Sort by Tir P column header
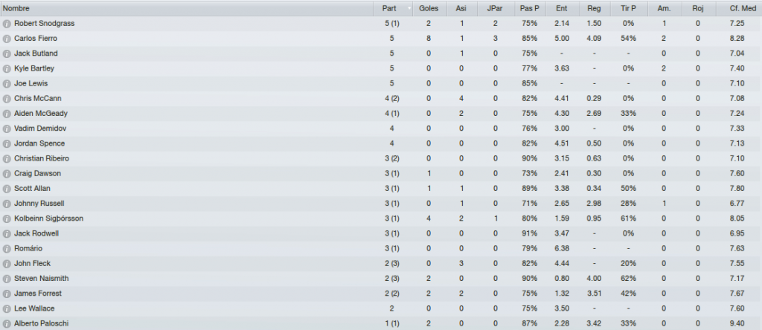762x330 pixels. (x=628, y=8)
